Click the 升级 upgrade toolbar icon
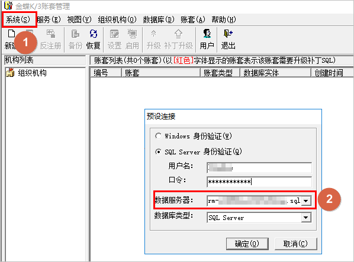This screenshot has width=354, height=262. (x=153, y=40)
